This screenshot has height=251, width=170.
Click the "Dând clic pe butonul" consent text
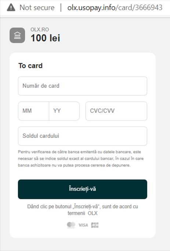(83, 207)
